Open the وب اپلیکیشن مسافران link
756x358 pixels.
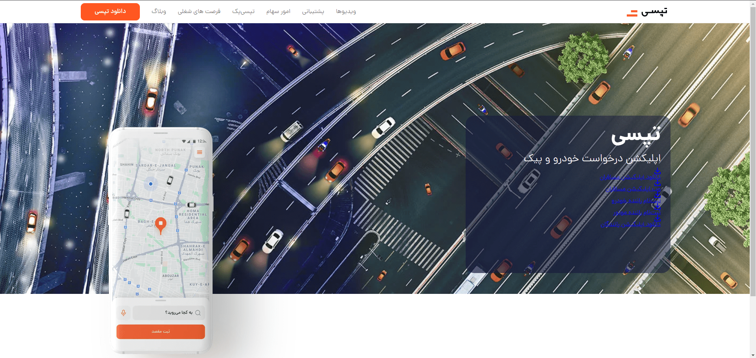pos(633,189)
